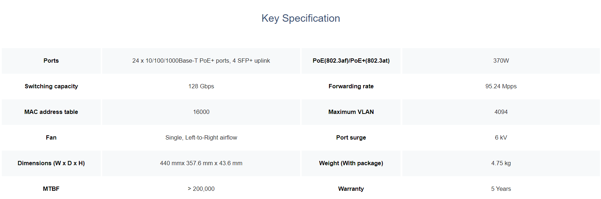601x199 pixels.
Task: Select the Maximum VLAN label
Action: pyautogui.click(x=351, y=112)
